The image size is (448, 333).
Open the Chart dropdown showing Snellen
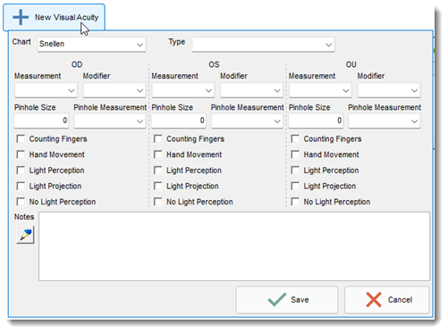[x=92, y=45]
